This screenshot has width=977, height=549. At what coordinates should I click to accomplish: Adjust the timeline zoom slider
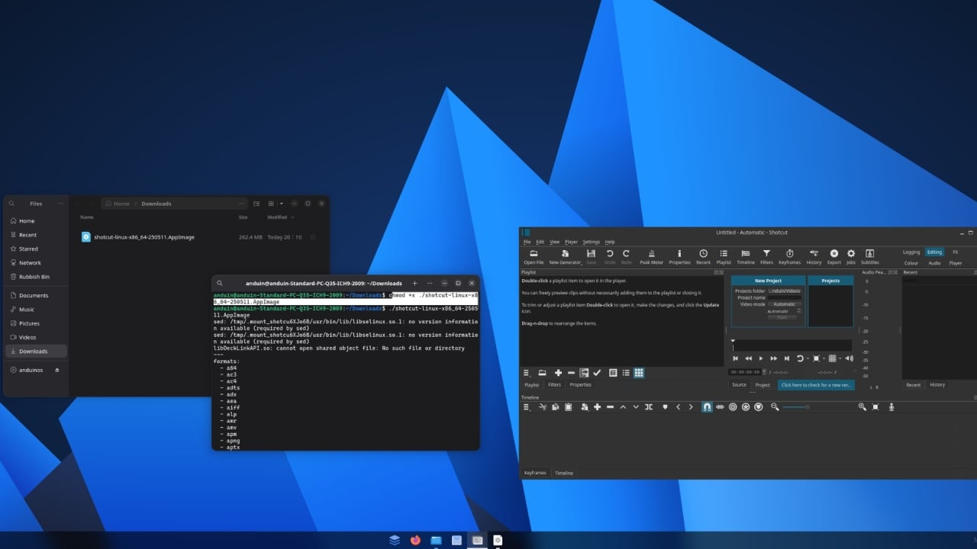(796, 407)
